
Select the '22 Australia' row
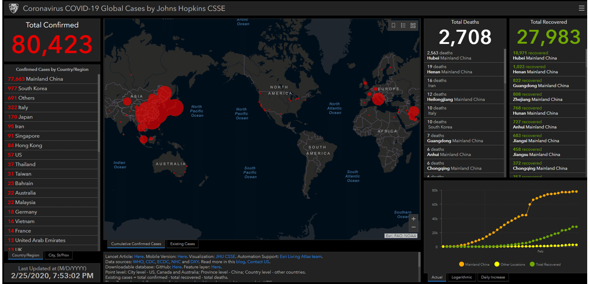(52, 193)
